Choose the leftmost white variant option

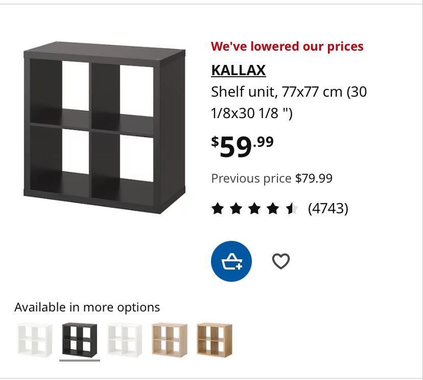coord(34,340)
